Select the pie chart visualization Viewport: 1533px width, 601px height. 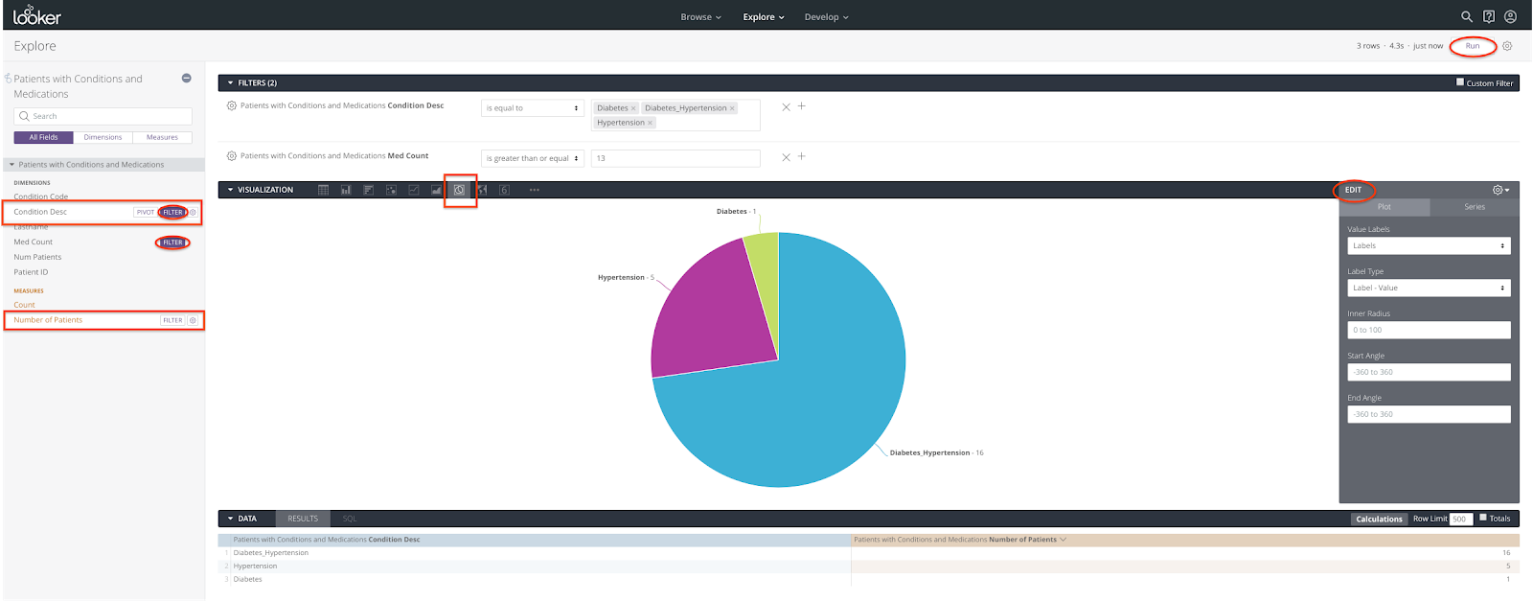pyautogui.click(x=460, y=190)
